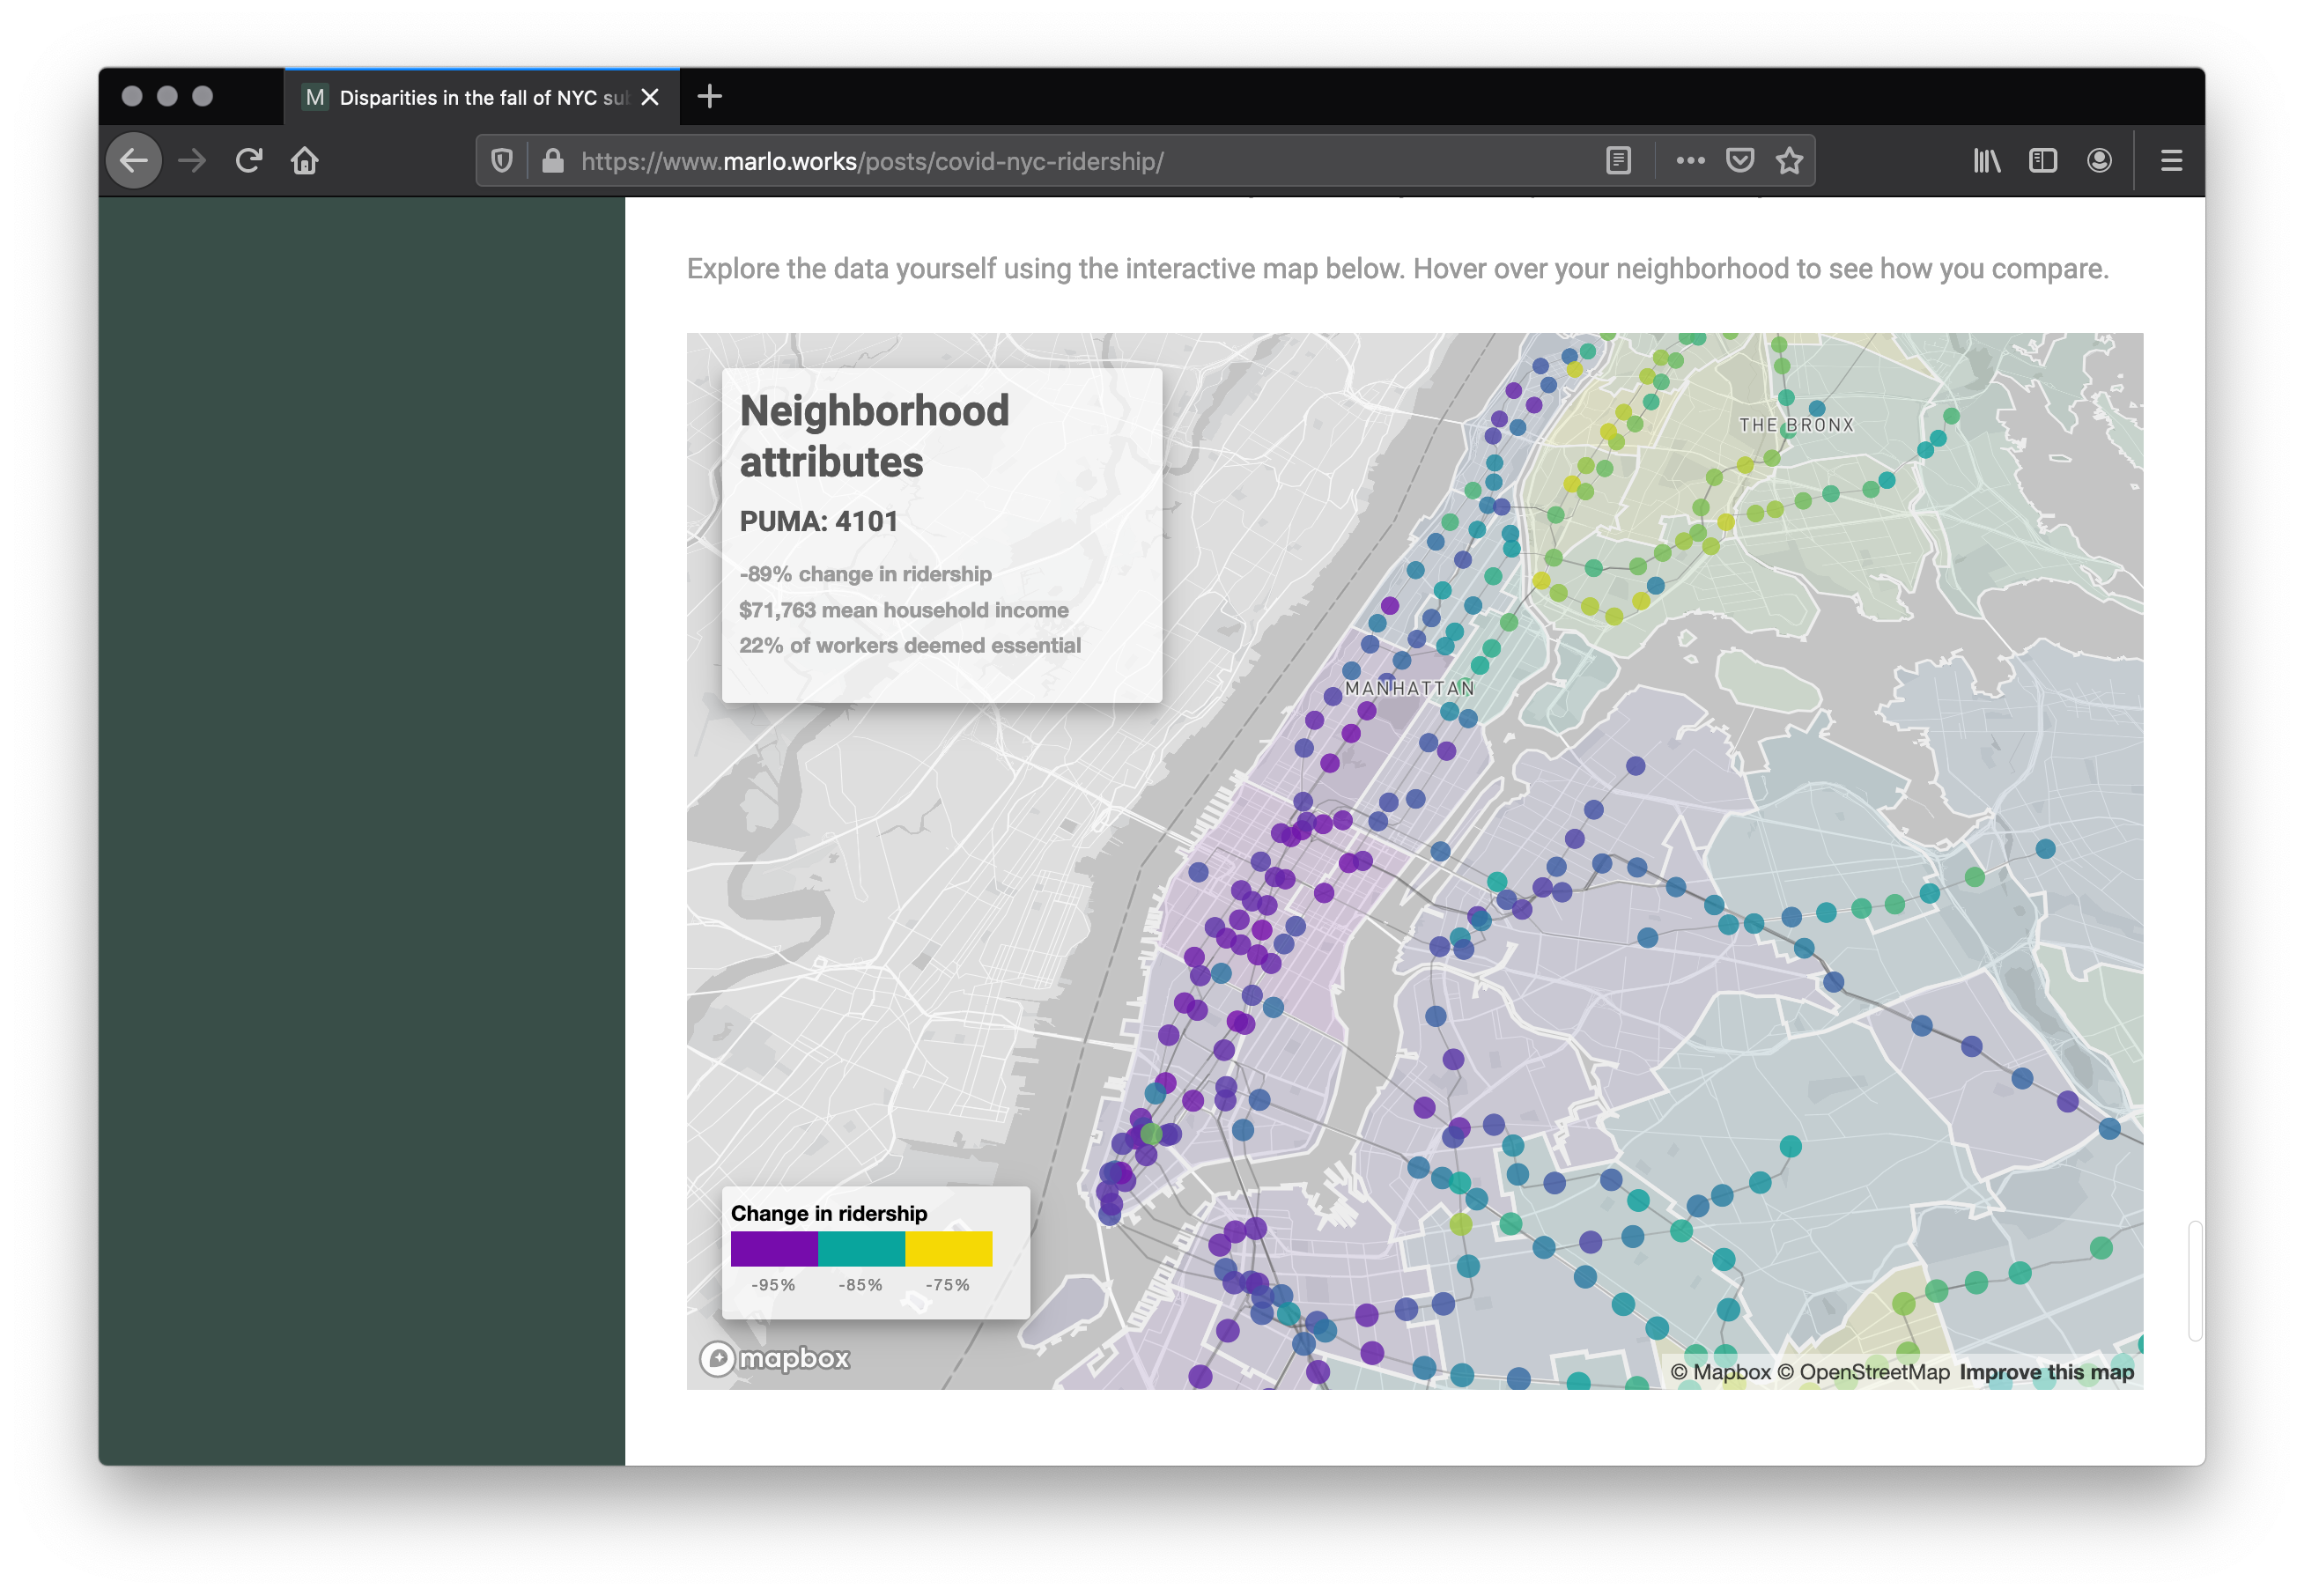Screen dimensions: 2304x1596
Task: Open the Firefox home page
Action: (x=305, y=161)
